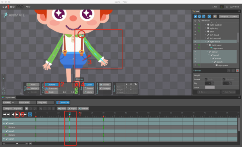Screen dimensions: 242x147
Task: Select the Weights tool
Action: [33, 88]
